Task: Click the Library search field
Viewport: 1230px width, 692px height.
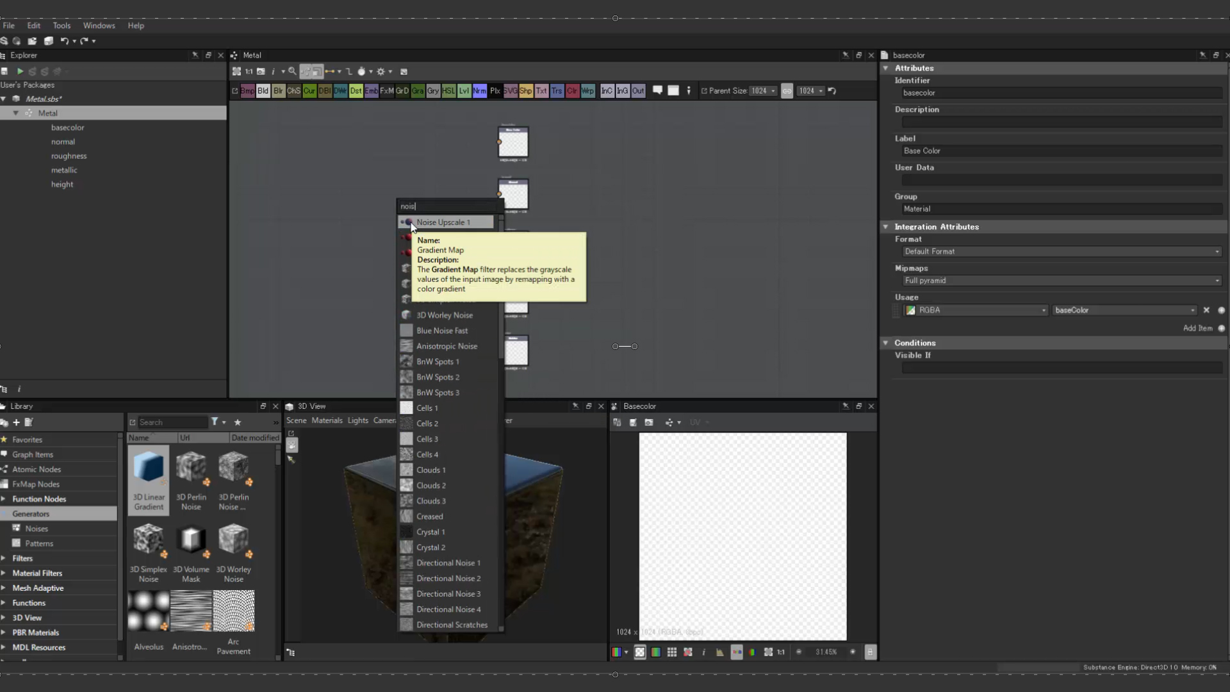Action: tap(172, 422)
